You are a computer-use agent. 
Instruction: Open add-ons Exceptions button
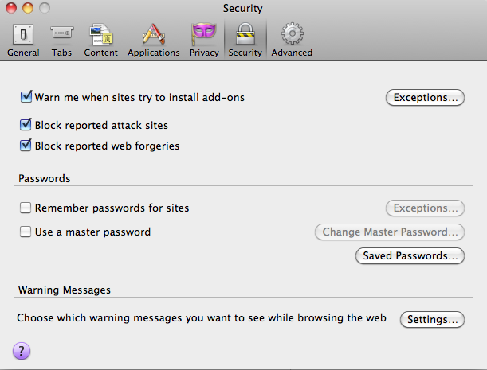(x=425, y=98)
